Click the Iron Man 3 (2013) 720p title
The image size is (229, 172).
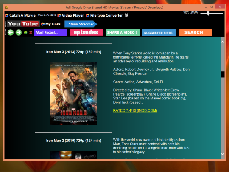click(x=74, y=52)
